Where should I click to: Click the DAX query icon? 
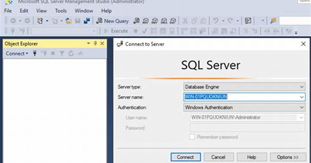pos(173,21)
